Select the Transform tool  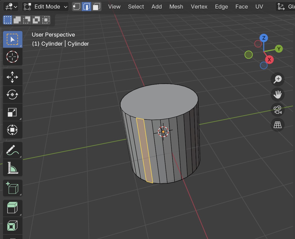[x=13, y=130]
